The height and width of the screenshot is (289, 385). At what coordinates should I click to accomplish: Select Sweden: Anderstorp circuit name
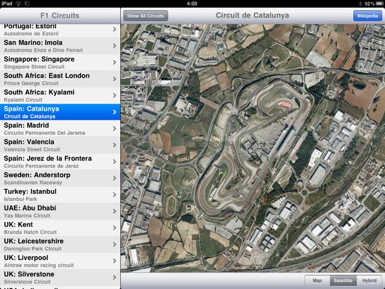click(x=37, y=175)
